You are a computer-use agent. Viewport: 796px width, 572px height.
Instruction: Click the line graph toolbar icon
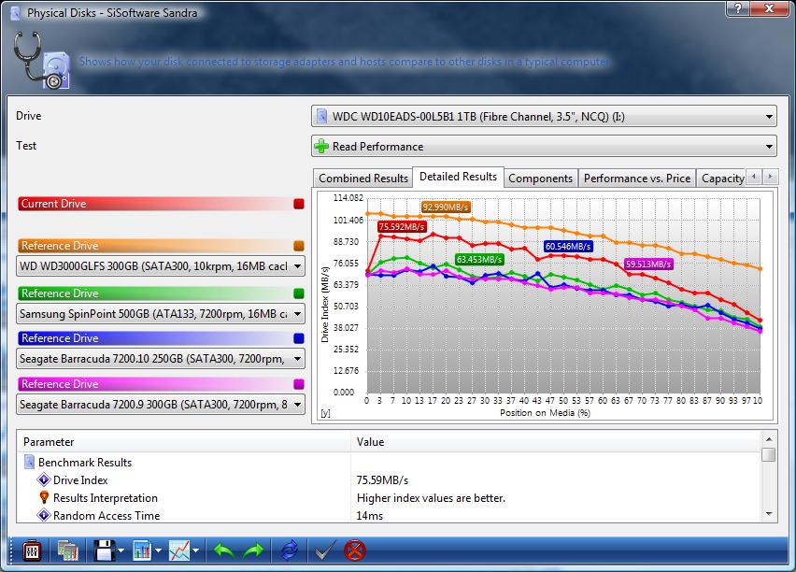point(179,551)
